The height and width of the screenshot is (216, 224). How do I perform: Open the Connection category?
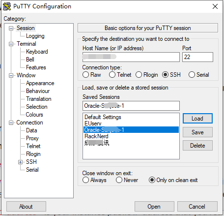click(x=29, y=123)
